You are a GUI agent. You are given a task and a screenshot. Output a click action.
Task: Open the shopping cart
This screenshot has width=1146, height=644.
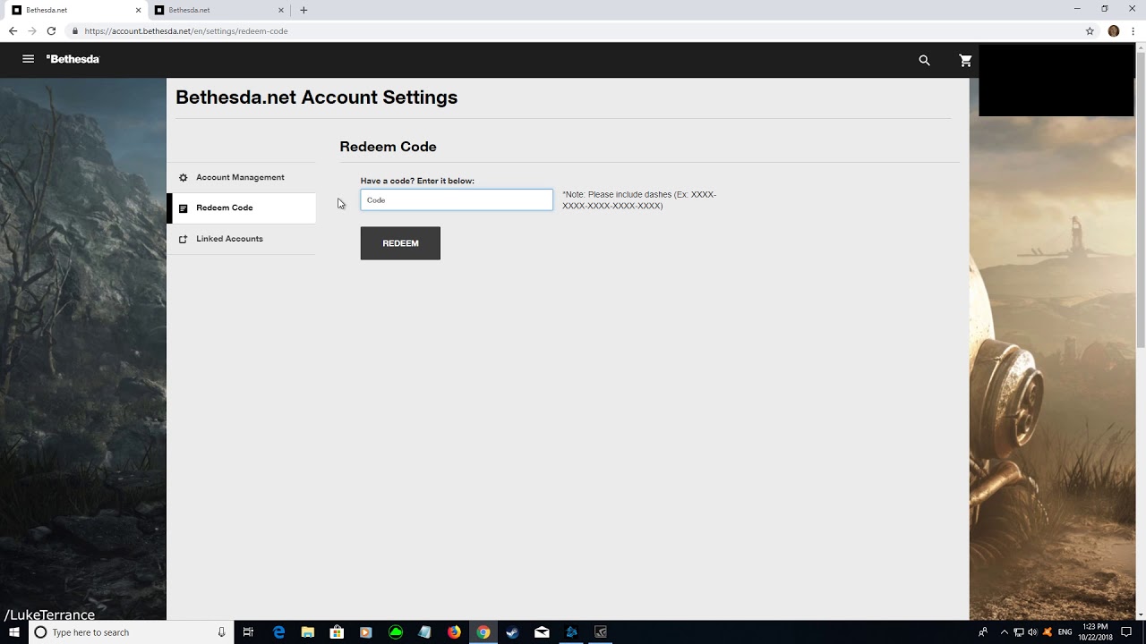tap(965, 60)
